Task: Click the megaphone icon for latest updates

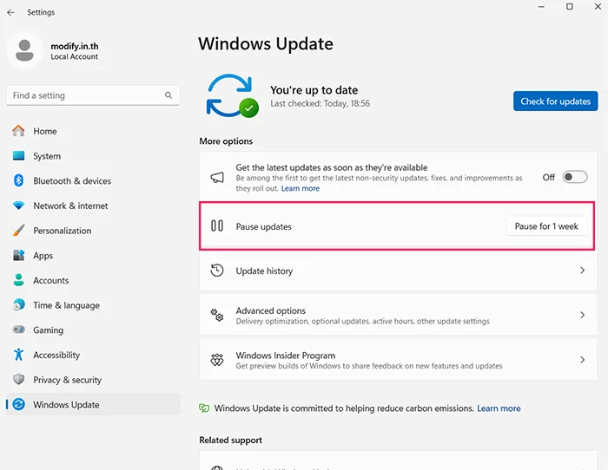Action: point(217,177)
